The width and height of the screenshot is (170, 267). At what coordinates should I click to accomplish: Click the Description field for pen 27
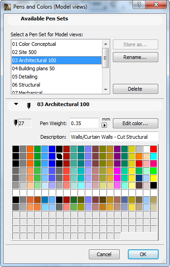pos(114,137)
